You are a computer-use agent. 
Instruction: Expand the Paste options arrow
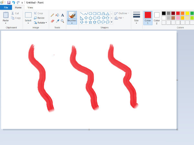click(x=6, y=23)
